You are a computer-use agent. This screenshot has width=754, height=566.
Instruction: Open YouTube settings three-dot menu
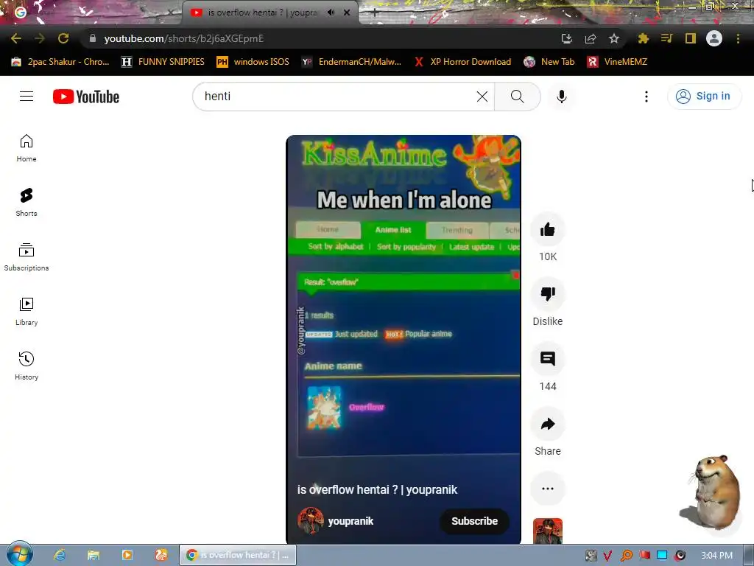tap(646, 97)
